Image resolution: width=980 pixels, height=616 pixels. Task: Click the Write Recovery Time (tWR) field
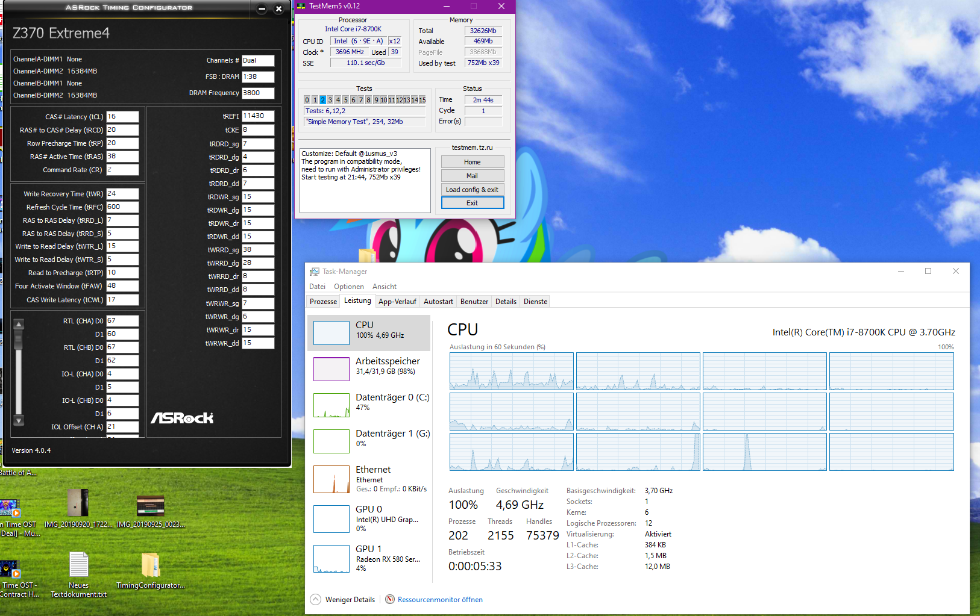[x=122, y=194]
